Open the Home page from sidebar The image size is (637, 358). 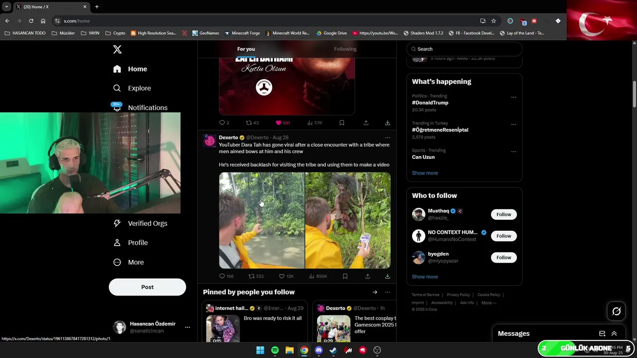coord(130,69)
